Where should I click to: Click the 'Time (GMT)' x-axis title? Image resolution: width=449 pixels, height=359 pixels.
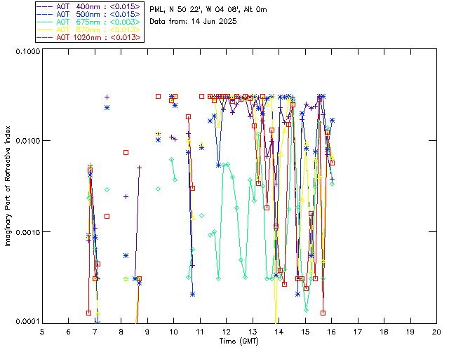coord(239,341)
